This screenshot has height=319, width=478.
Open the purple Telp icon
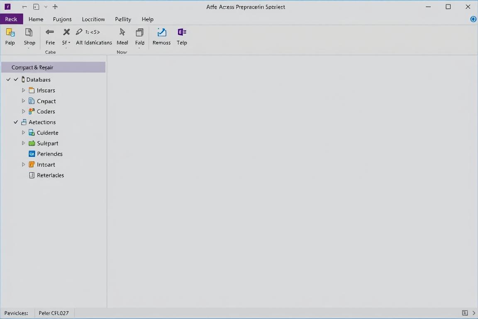pos(182,32)
